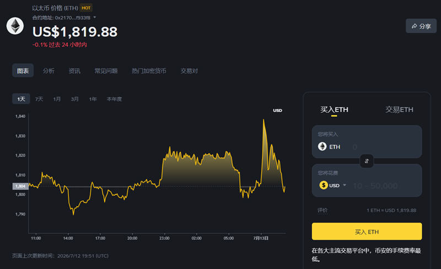Click the 评价 label in buy panel

click(x=322, y=210)
